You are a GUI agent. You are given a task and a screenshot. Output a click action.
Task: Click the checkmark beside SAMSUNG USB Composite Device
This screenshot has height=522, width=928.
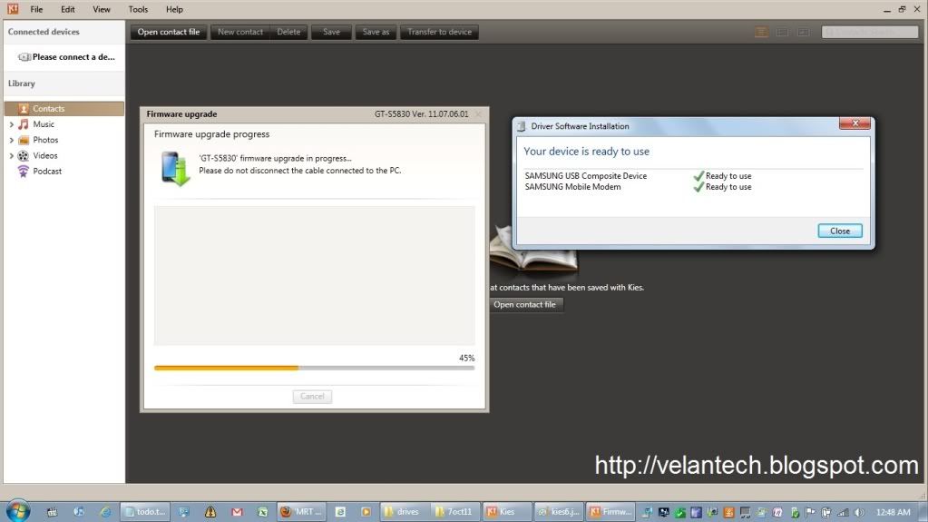tap(698, 175)
